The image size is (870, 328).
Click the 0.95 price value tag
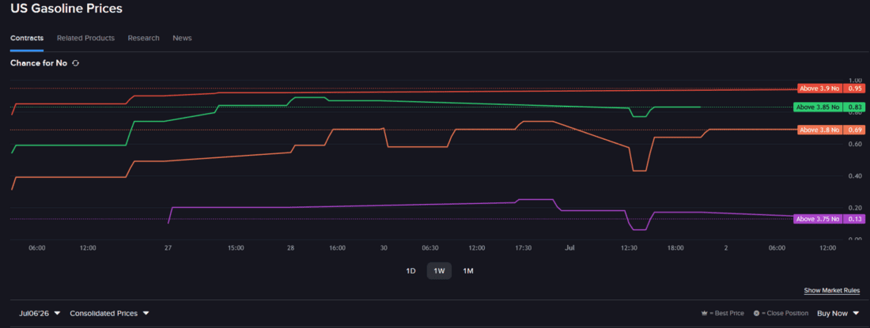(854, 89)
